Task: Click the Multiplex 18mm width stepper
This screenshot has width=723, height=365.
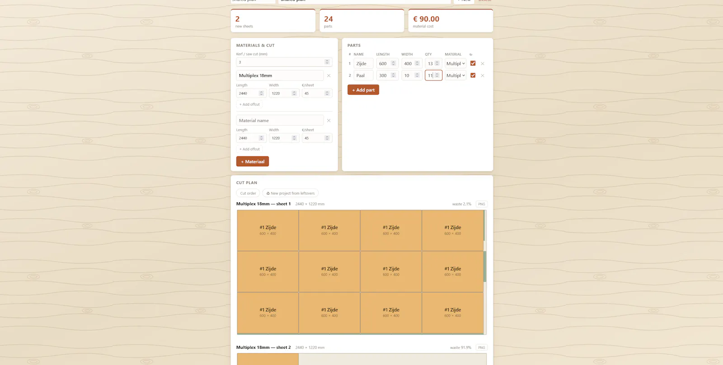Action: tap(294, 93)
